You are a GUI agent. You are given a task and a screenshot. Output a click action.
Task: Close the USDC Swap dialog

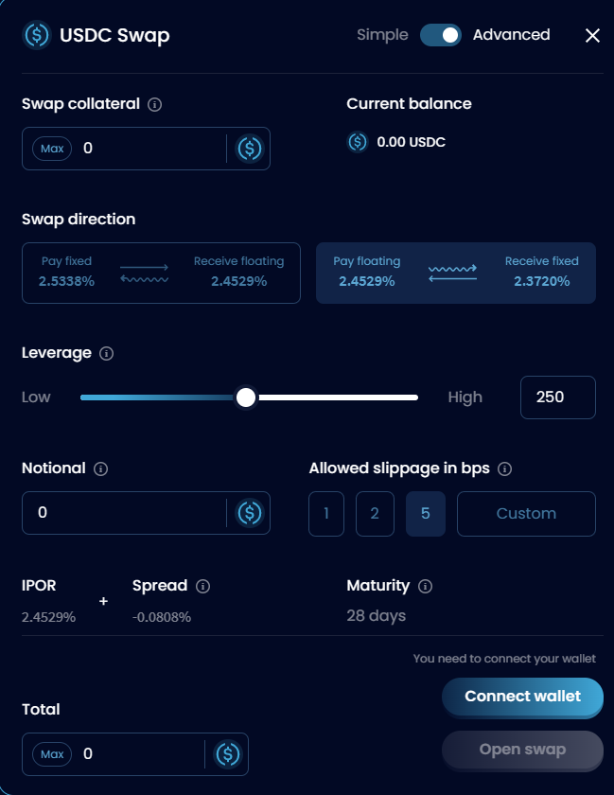point(592,36)
